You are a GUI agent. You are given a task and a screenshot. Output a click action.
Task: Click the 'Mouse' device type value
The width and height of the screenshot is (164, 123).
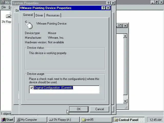point(52,33)
